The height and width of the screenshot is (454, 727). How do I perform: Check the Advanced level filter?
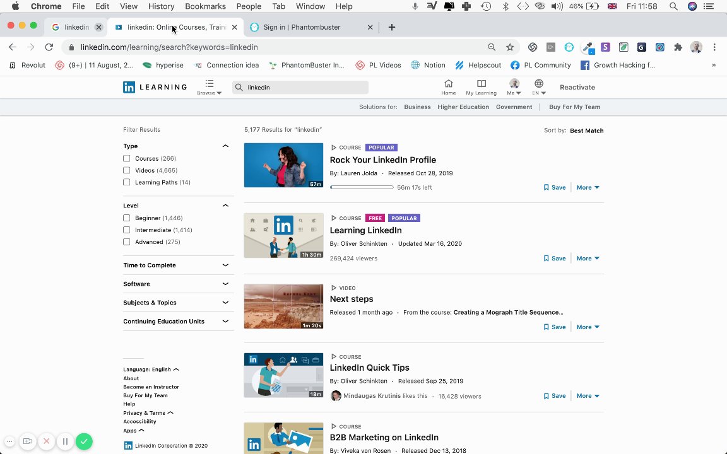tap(127, 242)
